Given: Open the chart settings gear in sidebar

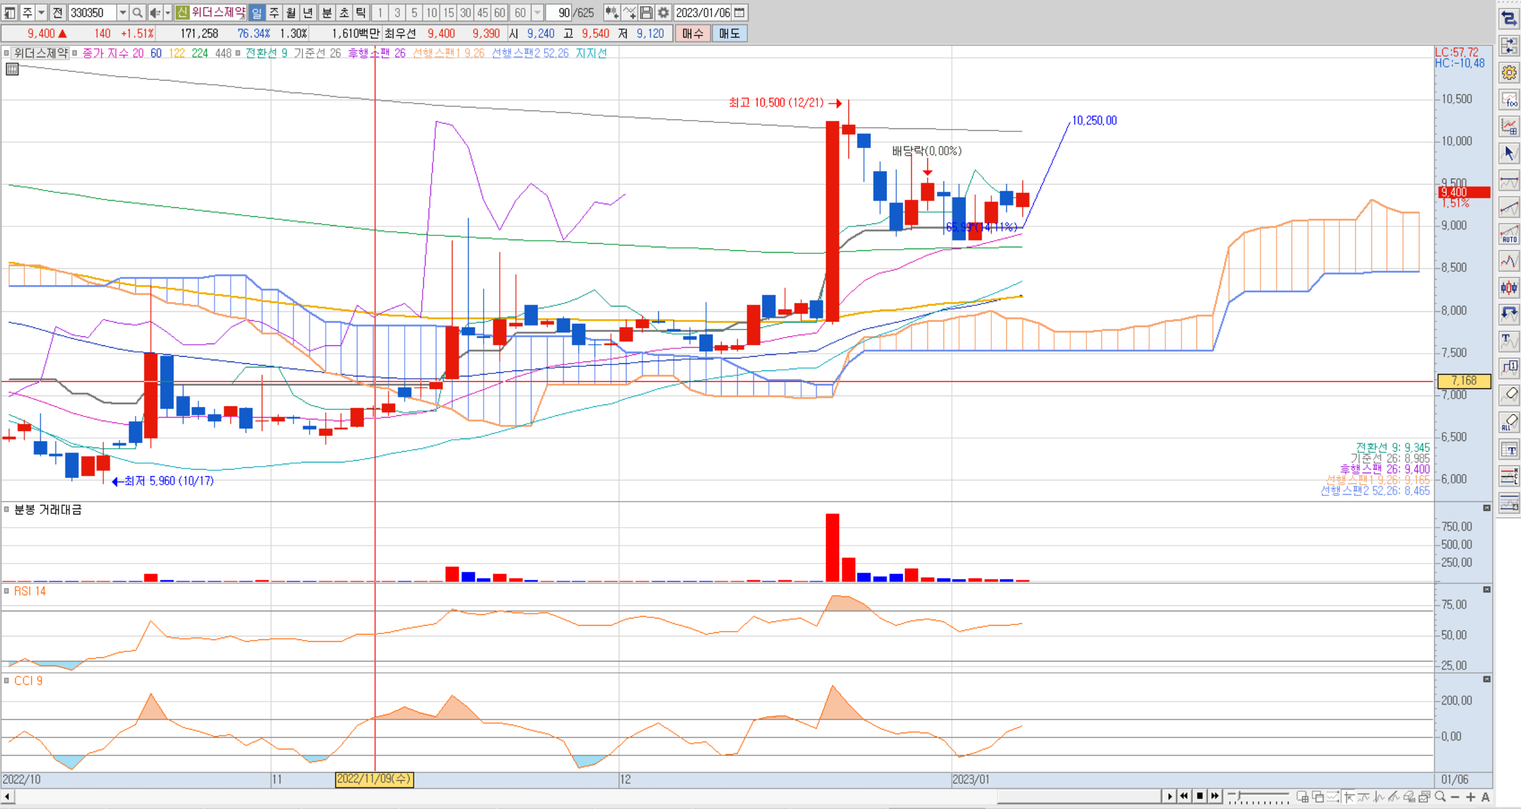Looking at the screenshot, I should point(1508,73).
